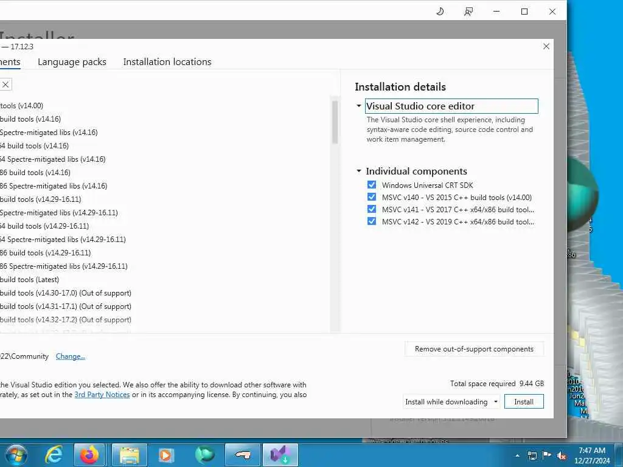Select the components tab ending in 'nents'
This screenshot has height=467, width=623.
tap(10, 62)
